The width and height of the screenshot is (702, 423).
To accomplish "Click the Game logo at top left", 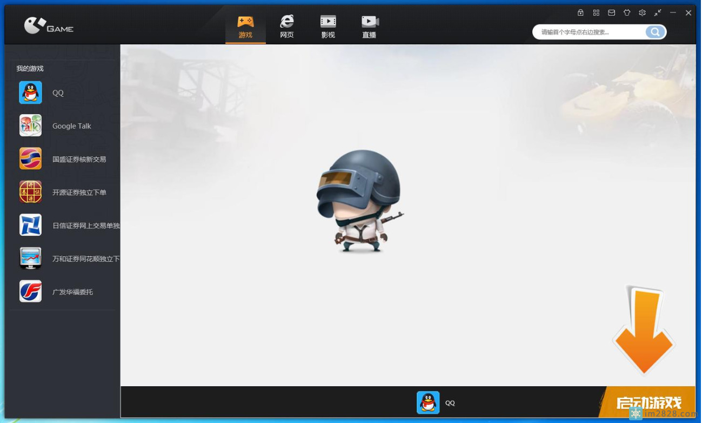I will [x=49, y=26].
